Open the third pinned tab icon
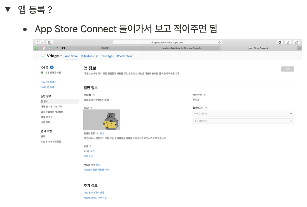The height and width of the screenshot is (207, 307). point(50,48)
